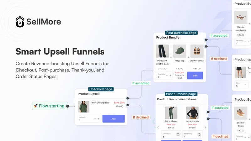Click Add in Product Bundle card

(x=195, y=76)
